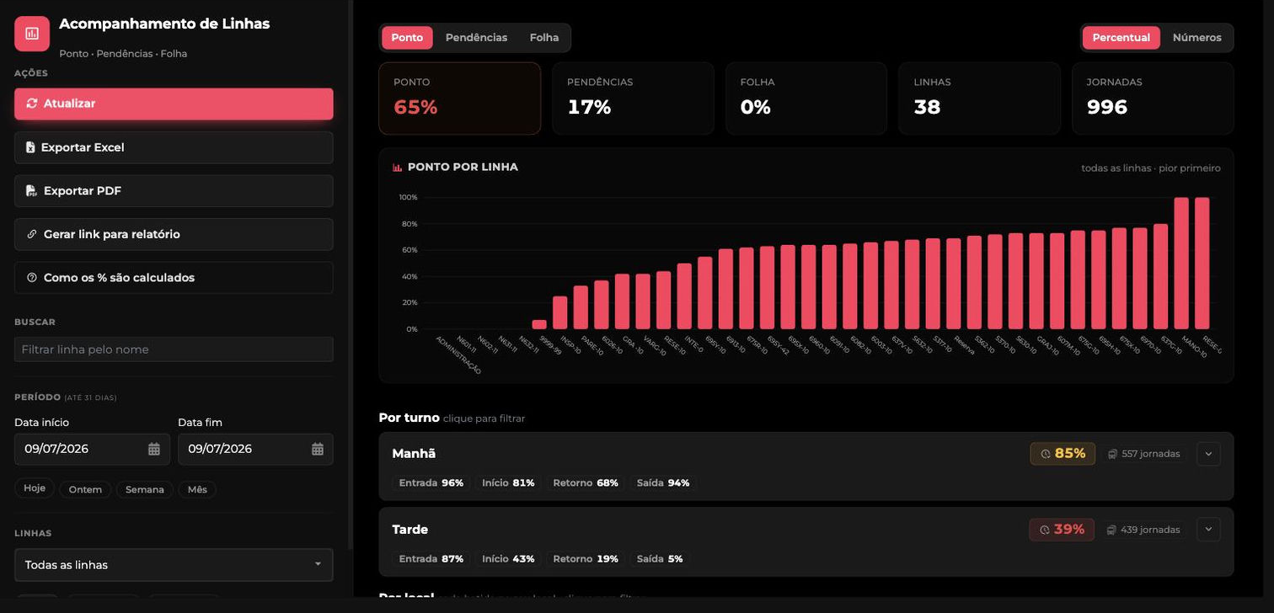Focus the Filtrar linha pelo nome field

[174, 349]
